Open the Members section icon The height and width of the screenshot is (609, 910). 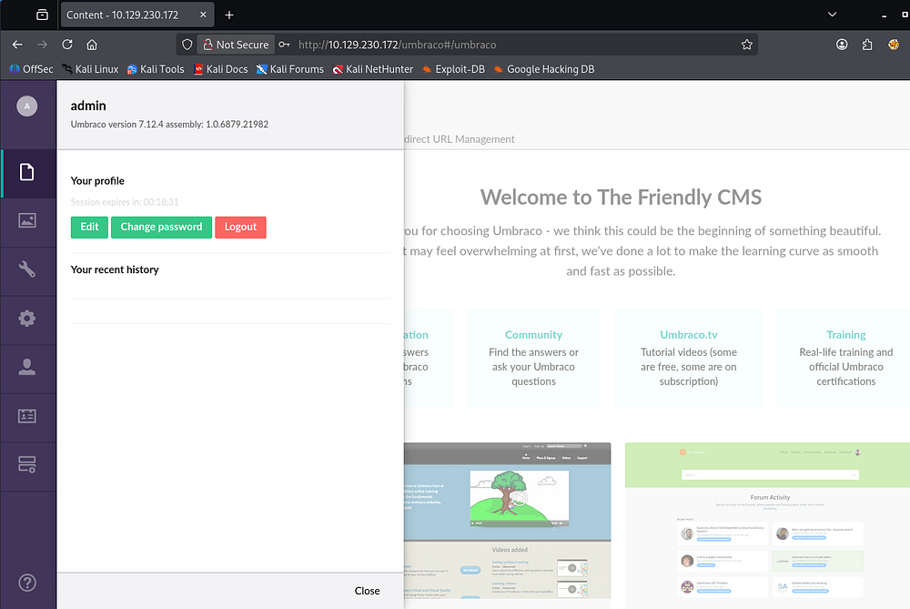pos(27,416)
